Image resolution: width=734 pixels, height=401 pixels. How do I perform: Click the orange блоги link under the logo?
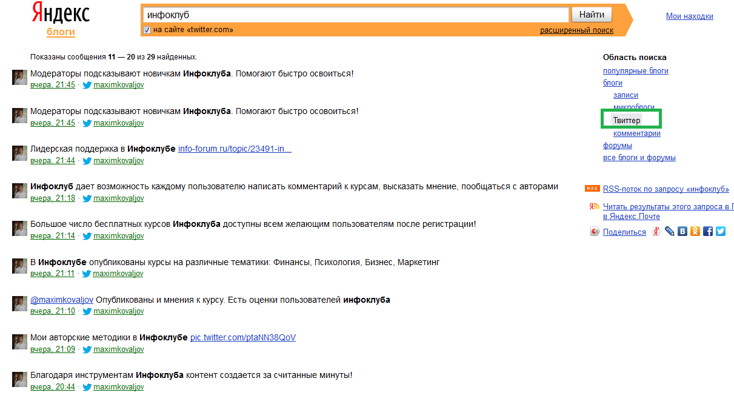61,32
